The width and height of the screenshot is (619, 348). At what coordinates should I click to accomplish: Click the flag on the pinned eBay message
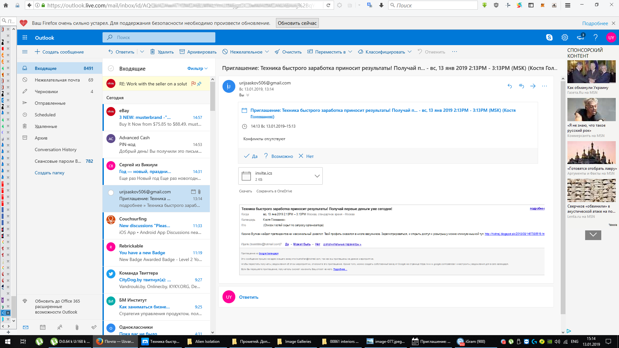pyautogui.click(x=193, y=84)
